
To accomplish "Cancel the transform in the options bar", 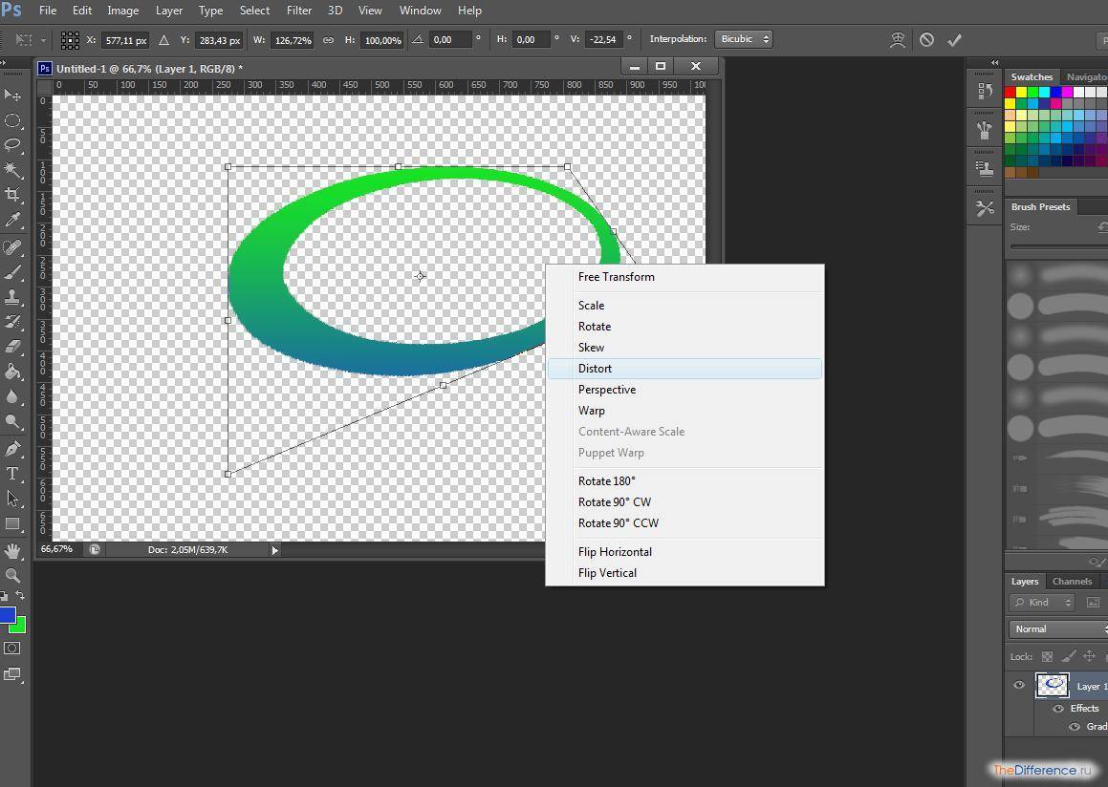I will pos(926,39).
